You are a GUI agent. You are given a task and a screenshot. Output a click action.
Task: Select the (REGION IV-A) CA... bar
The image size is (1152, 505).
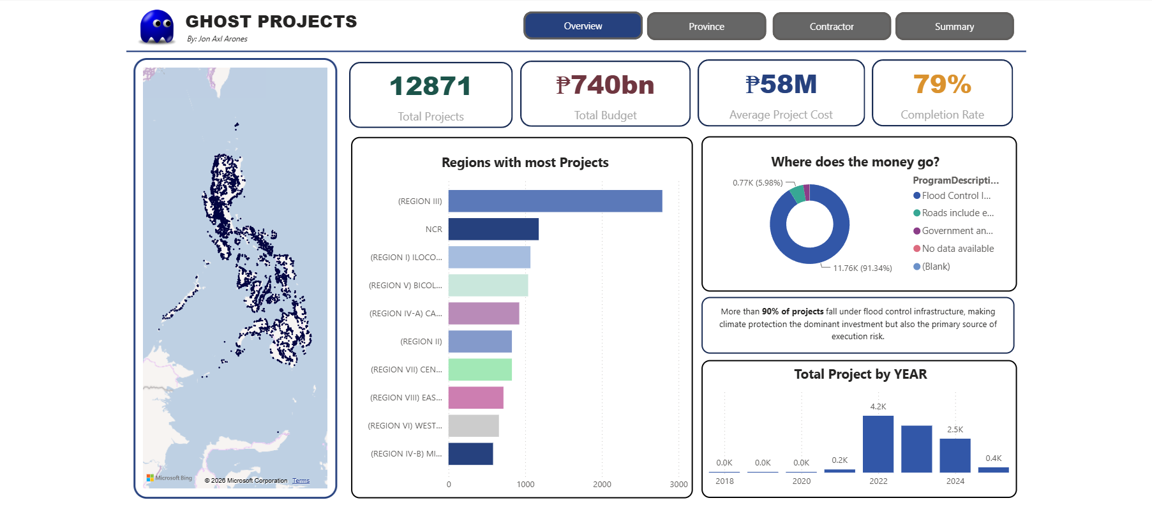[484, 313]
